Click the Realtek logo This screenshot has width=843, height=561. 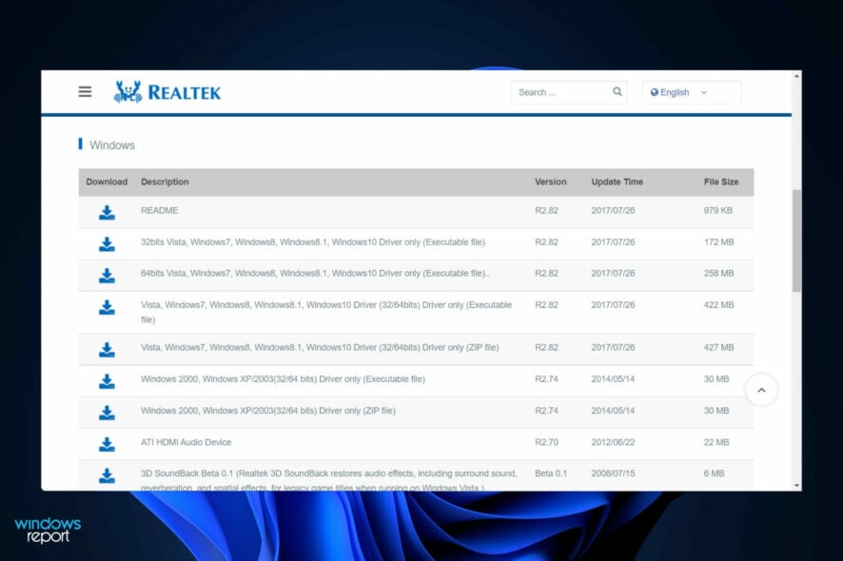click(167, 92)
